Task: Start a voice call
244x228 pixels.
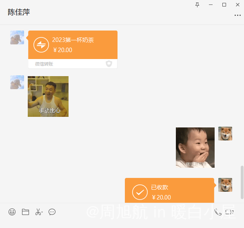Action: point(218,212)
